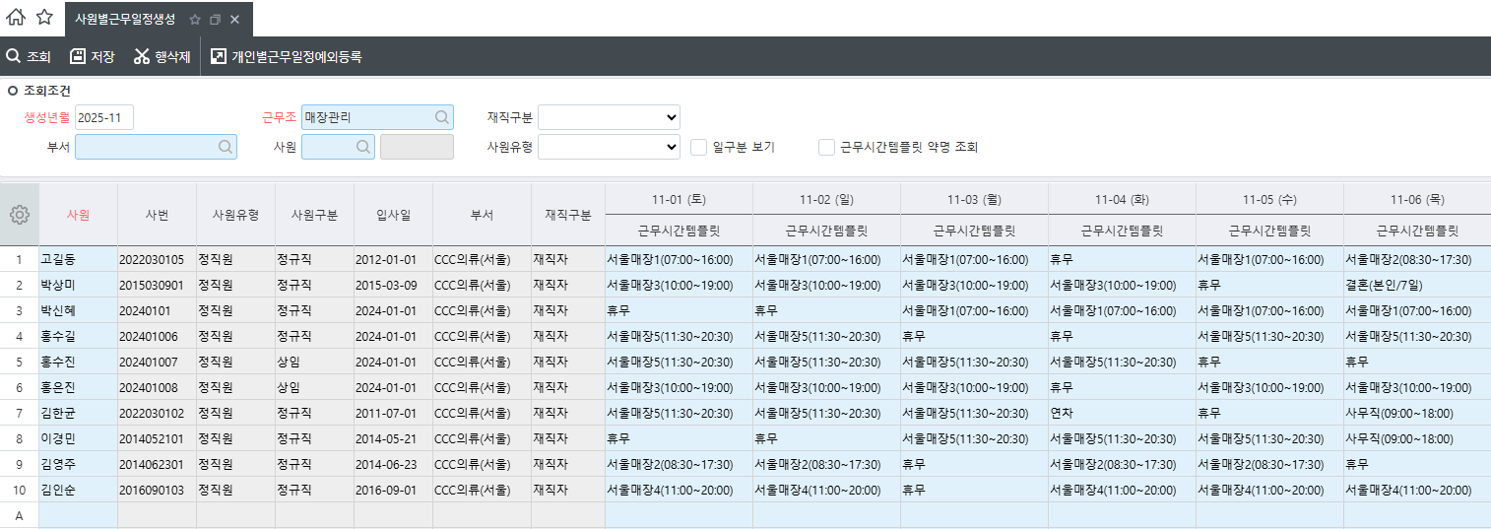The width and height of the screenshot is (1491, 529).
Task: Open 개인별근무일정예외등록 from the toolbar
Action: (x=287, y=57)
